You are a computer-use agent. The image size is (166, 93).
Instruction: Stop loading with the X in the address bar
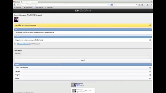(x=109, y=5)
